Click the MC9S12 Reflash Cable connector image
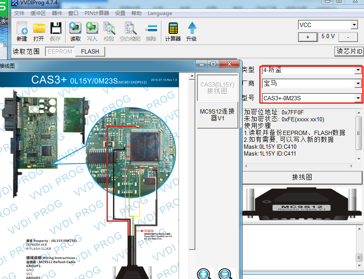The image size is (364, 279). (x=302, y=204)
